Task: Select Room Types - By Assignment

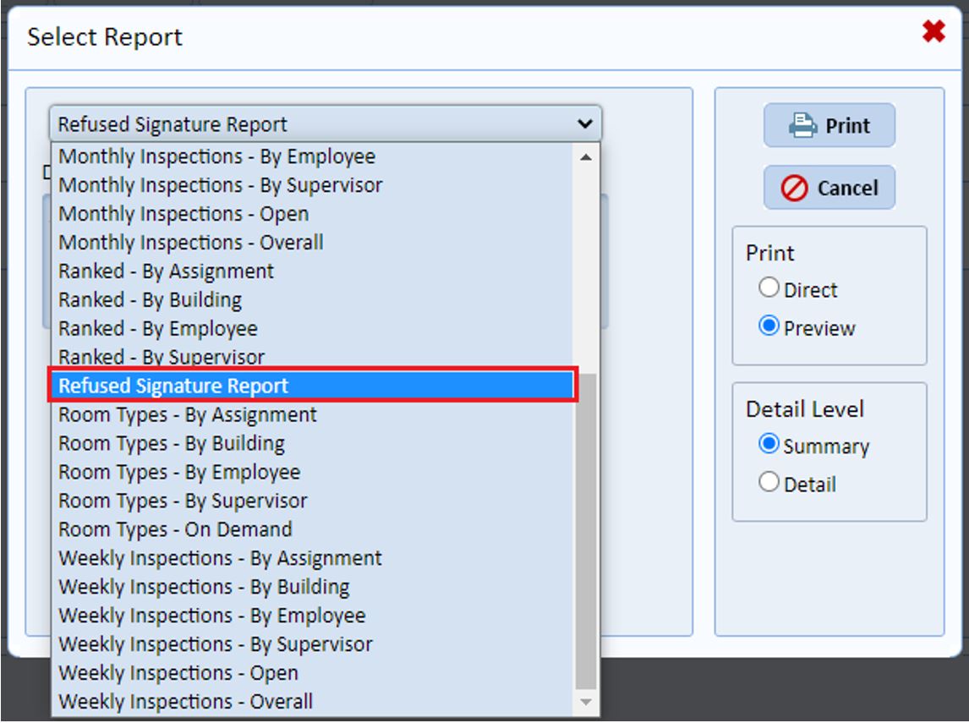Action: (x=187, y=415)
